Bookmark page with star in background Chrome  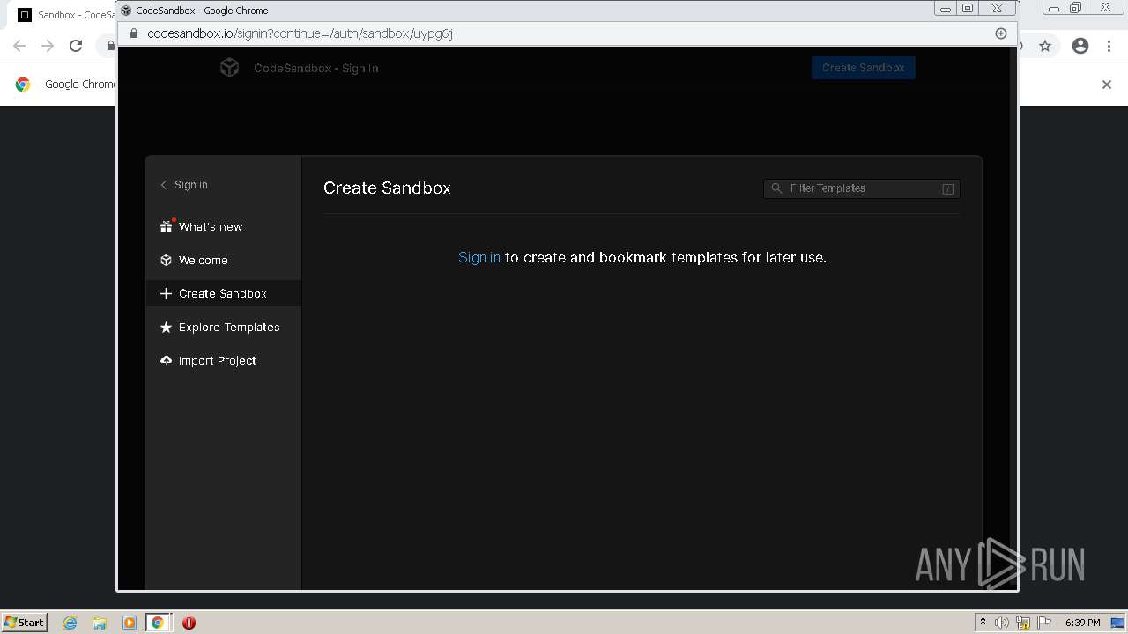1045,46
